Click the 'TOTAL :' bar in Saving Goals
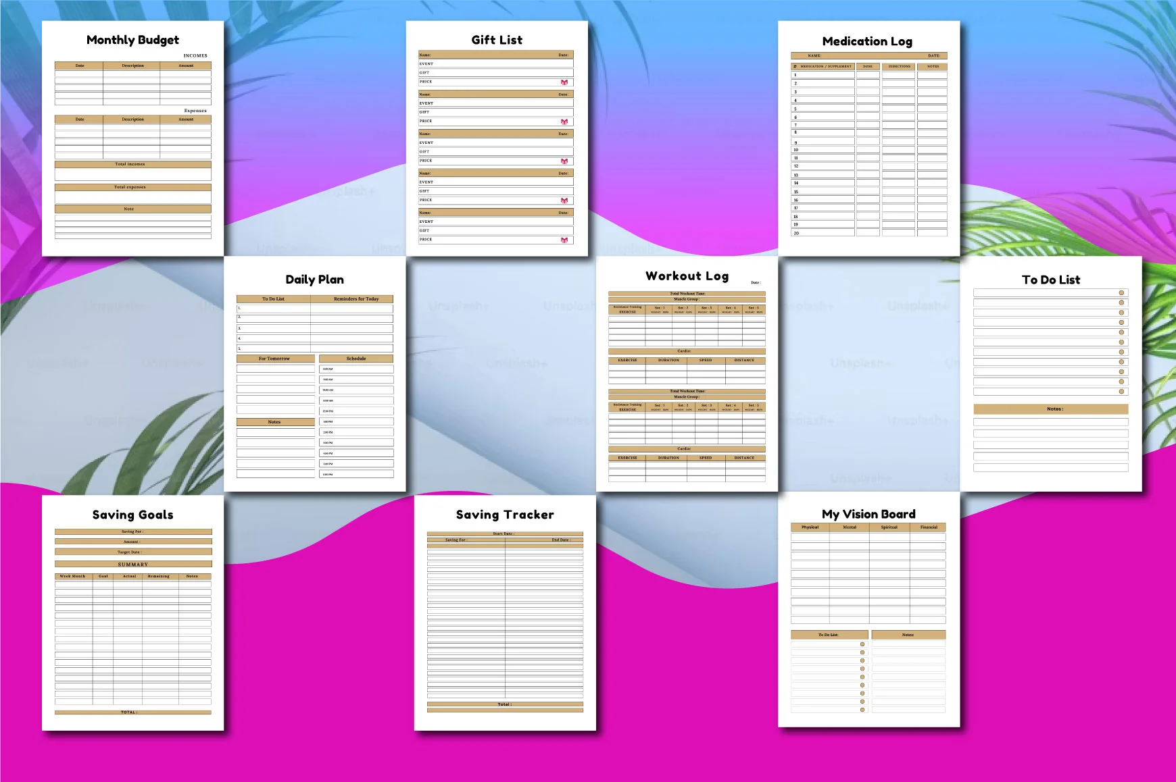The image size is (1176, 782). [132, 712]
